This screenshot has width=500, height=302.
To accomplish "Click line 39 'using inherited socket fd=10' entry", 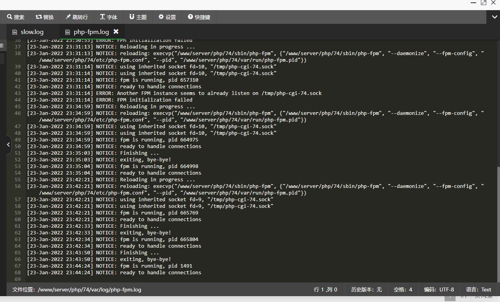I will (152, 66).
